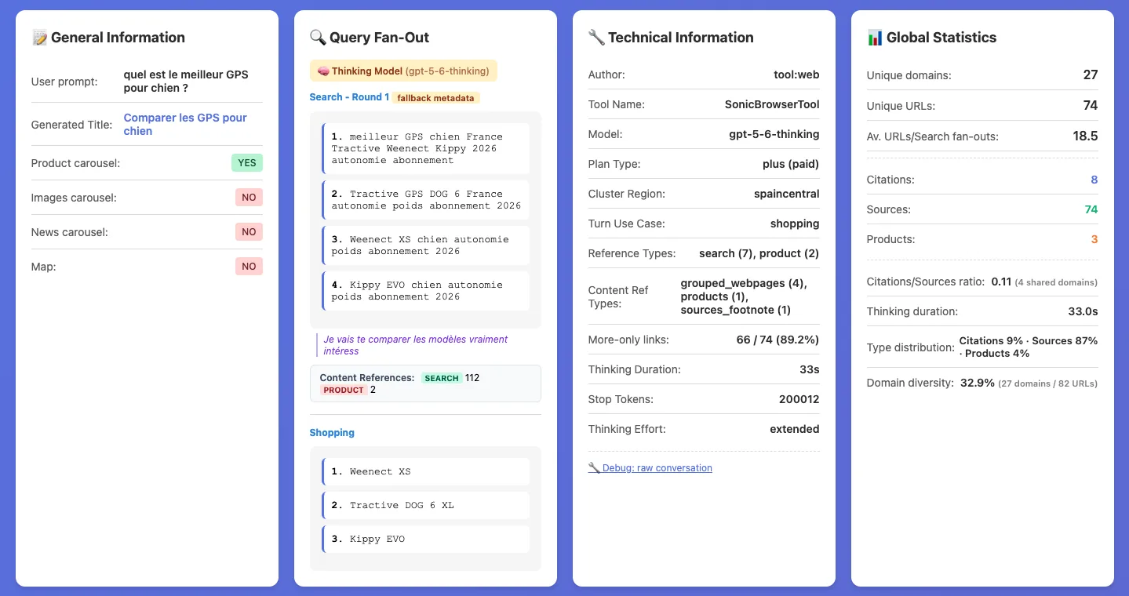Image resolution: width=1129 pixels, height=596 pixels.
Task: Click the Thinking Model gpt-5-6-thinking badge
Action: (x=403, y=71)
